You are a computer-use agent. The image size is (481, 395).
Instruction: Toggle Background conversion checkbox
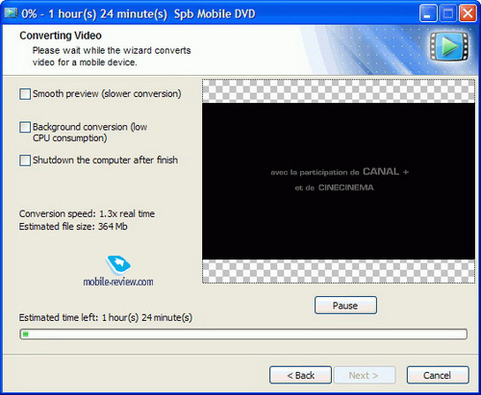(25, 127)
